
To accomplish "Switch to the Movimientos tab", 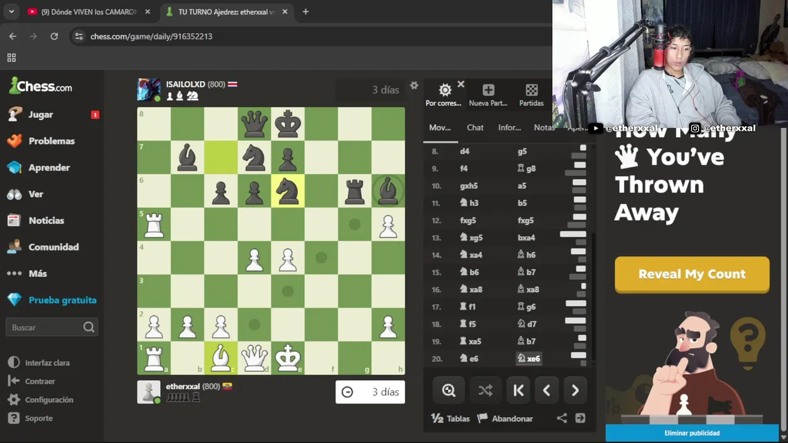I will (x=440, y=127).
